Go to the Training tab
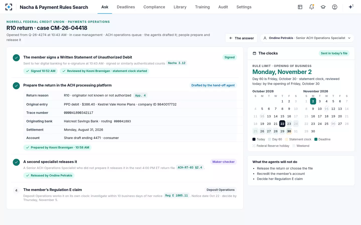Viewport: 361px width, 225px height. [202, 7]
